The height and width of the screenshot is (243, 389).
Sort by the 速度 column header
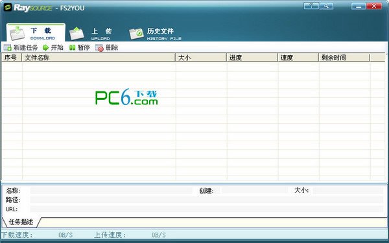coord(298,58)
